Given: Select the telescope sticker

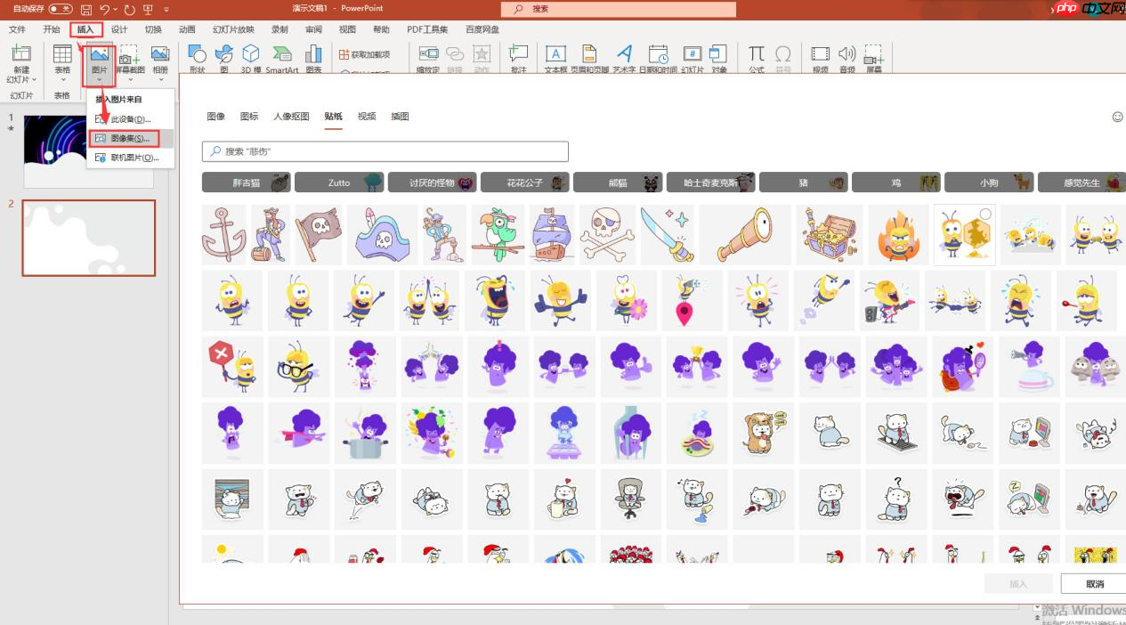Looking at the screenshot, I should (x=745, y=235).
